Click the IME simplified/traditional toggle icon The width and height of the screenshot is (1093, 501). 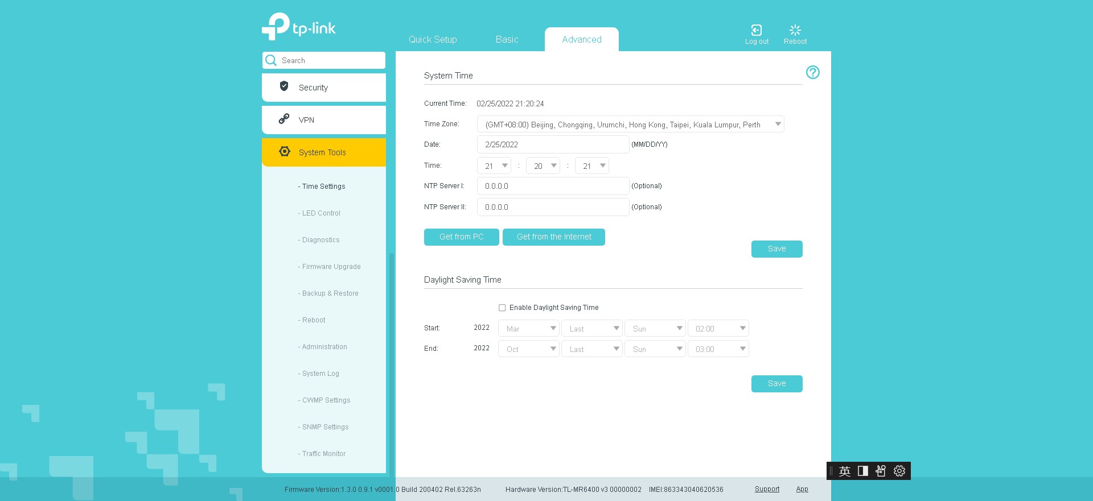(881, 471)
